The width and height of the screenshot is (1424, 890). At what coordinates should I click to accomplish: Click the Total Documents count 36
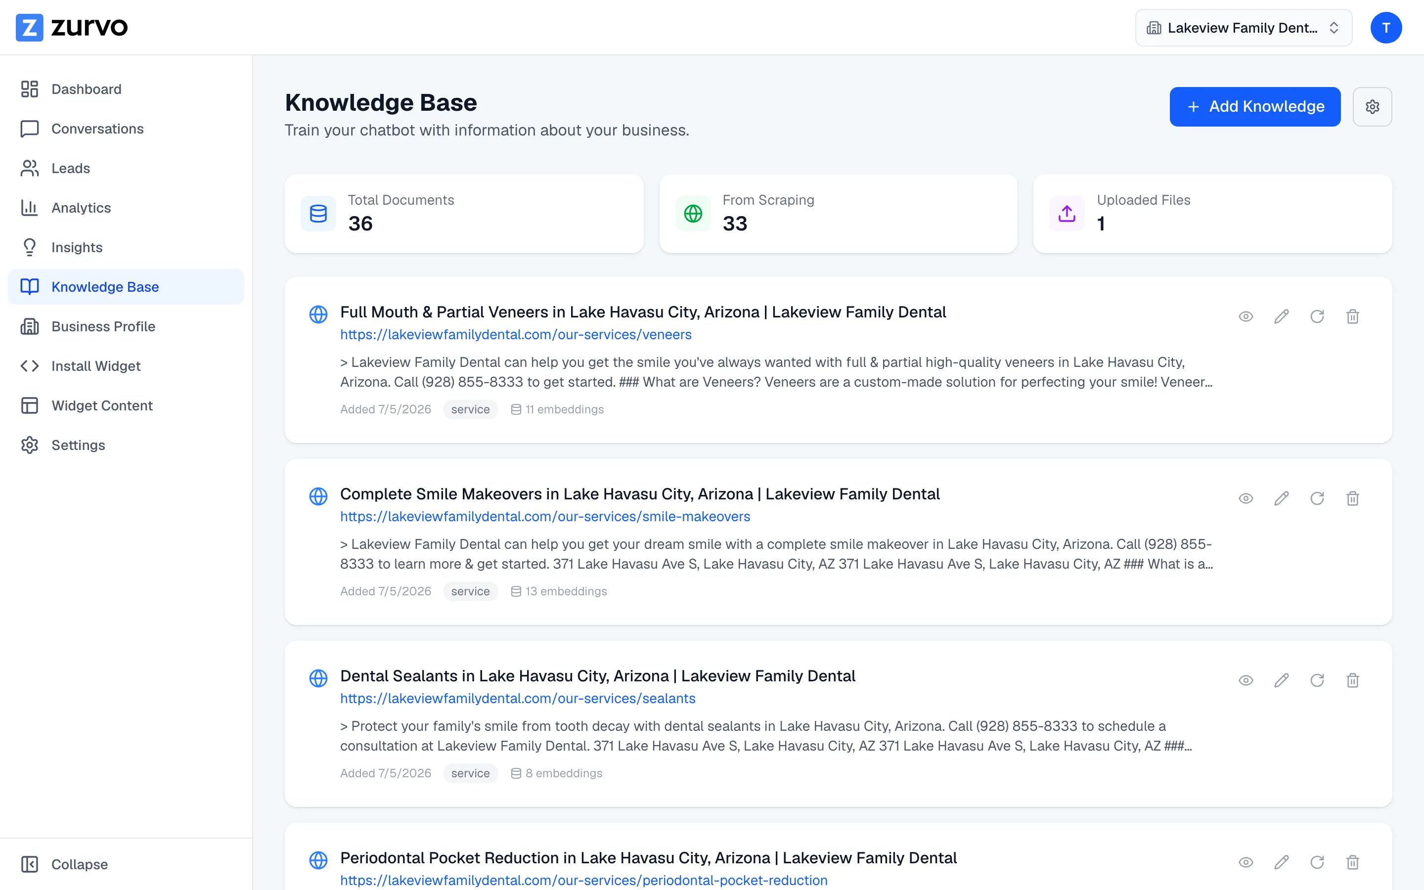point(360,223)
